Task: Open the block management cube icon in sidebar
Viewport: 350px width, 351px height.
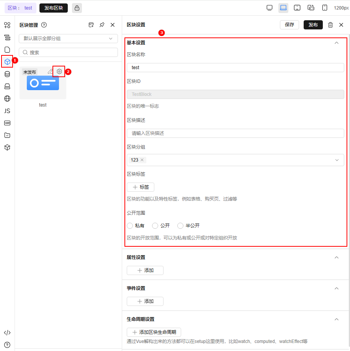Action: (7, 61)
